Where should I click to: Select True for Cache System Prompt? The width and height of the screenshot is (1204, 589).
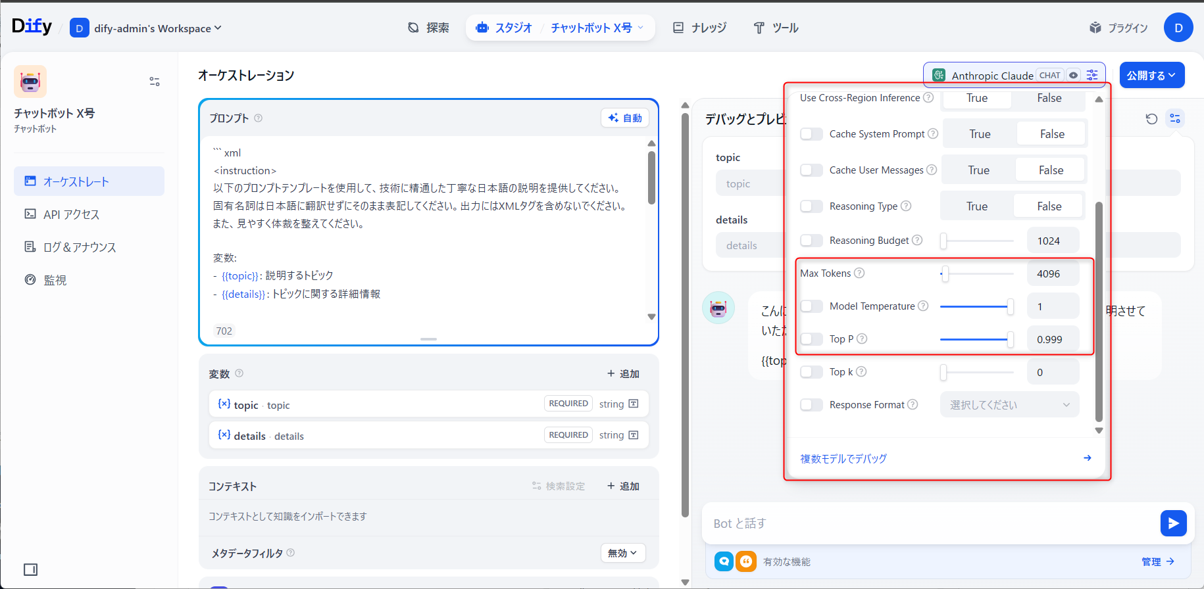980,134
